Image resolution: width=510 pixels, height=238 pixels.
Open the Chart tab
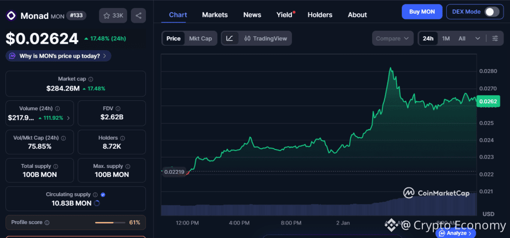point(178,14)
